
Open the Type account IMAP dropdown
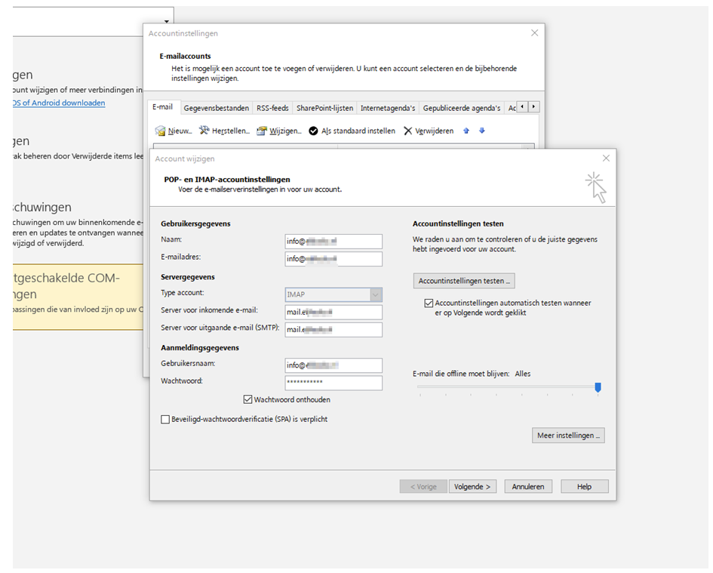pyautogui.click(x=376, y=294)
